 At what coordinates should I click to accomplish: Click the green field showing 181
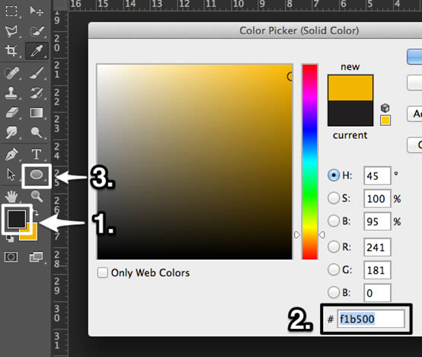(x=377, y=270)
